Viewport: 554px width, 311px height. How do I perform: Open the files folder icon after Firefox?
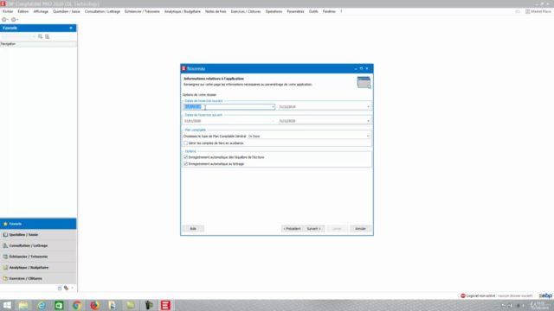(112, 305)
